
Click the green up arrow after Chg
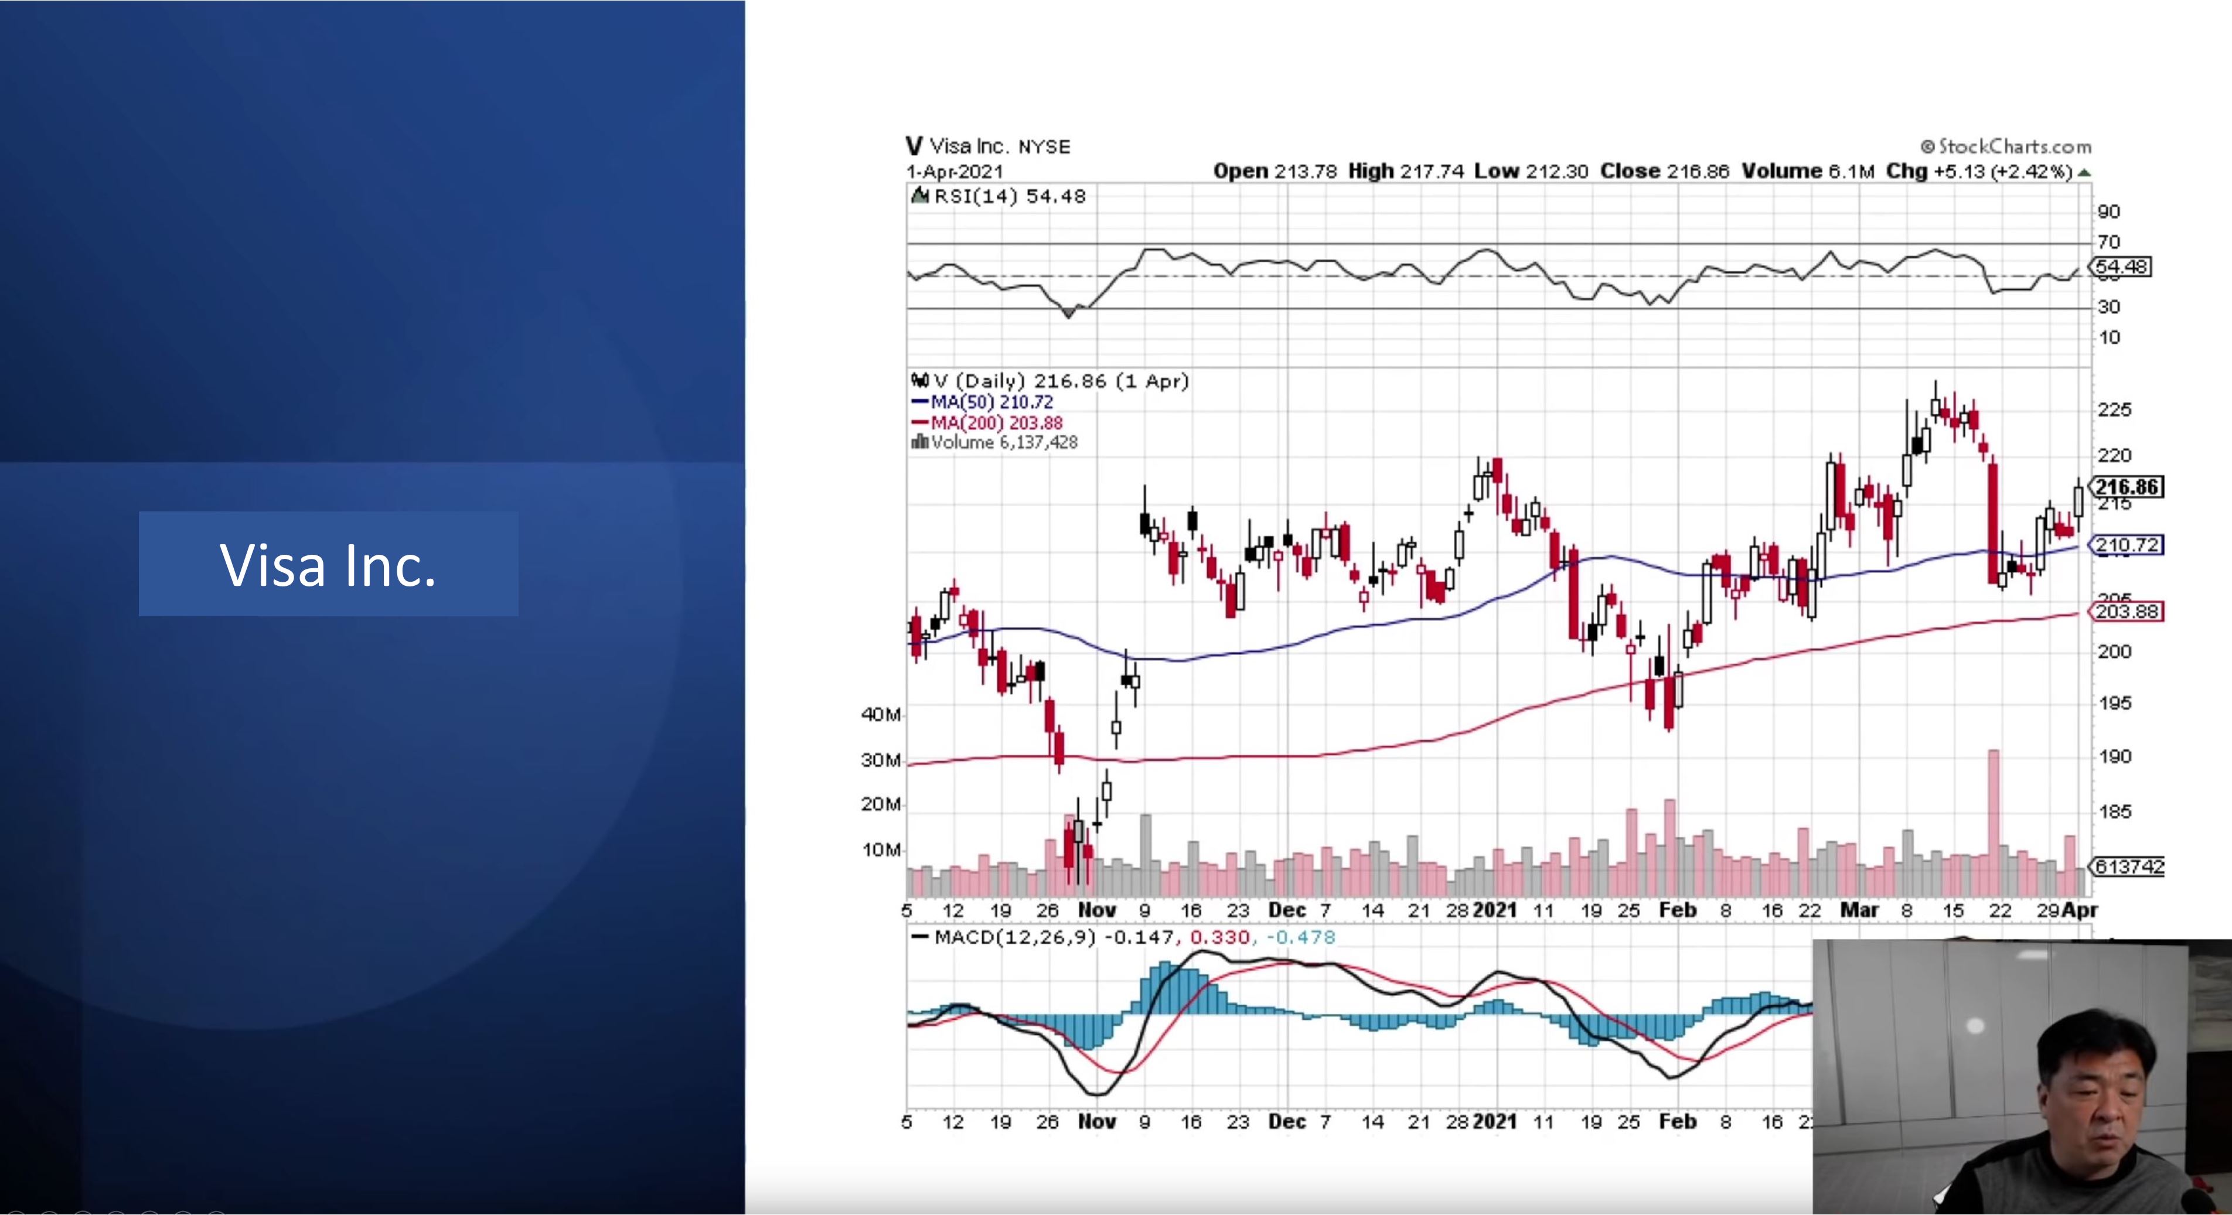point(2084,172)
